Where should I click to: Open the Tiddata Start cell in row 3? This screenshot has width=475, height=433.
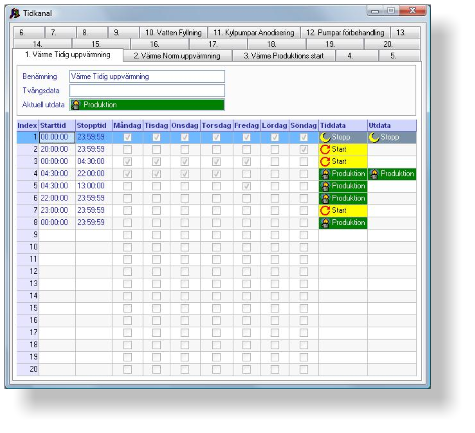click(343, 162)
